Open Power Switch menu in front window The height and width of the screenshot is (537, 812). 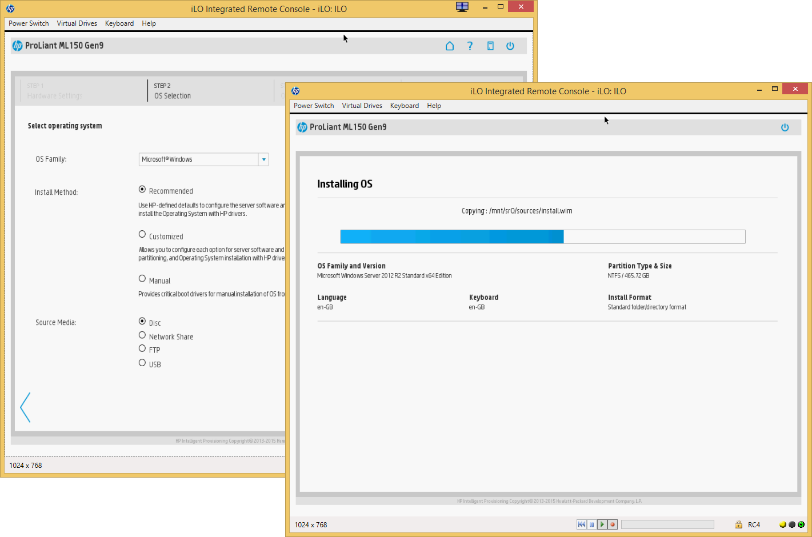[314, 106]
